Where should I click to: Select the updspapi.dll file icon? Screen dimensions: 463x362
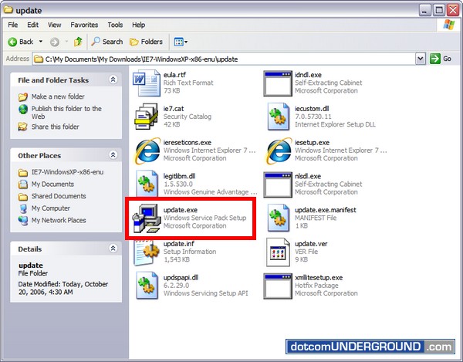tap(147, 286)
